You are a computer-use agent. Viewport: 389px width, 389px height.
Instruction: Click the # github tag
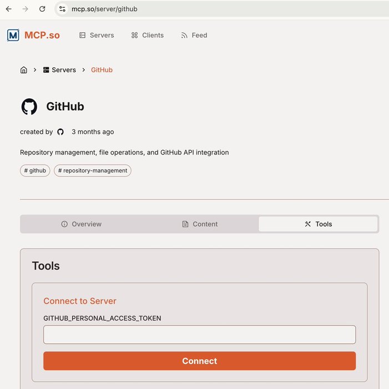click(x=35, y=171)
